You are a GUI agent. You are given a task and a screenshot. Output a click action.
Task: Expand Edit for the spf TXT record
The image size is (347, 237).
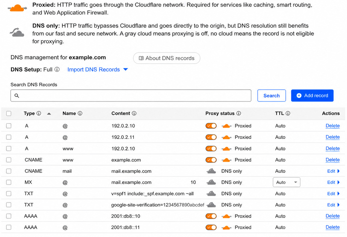(333, 194)
